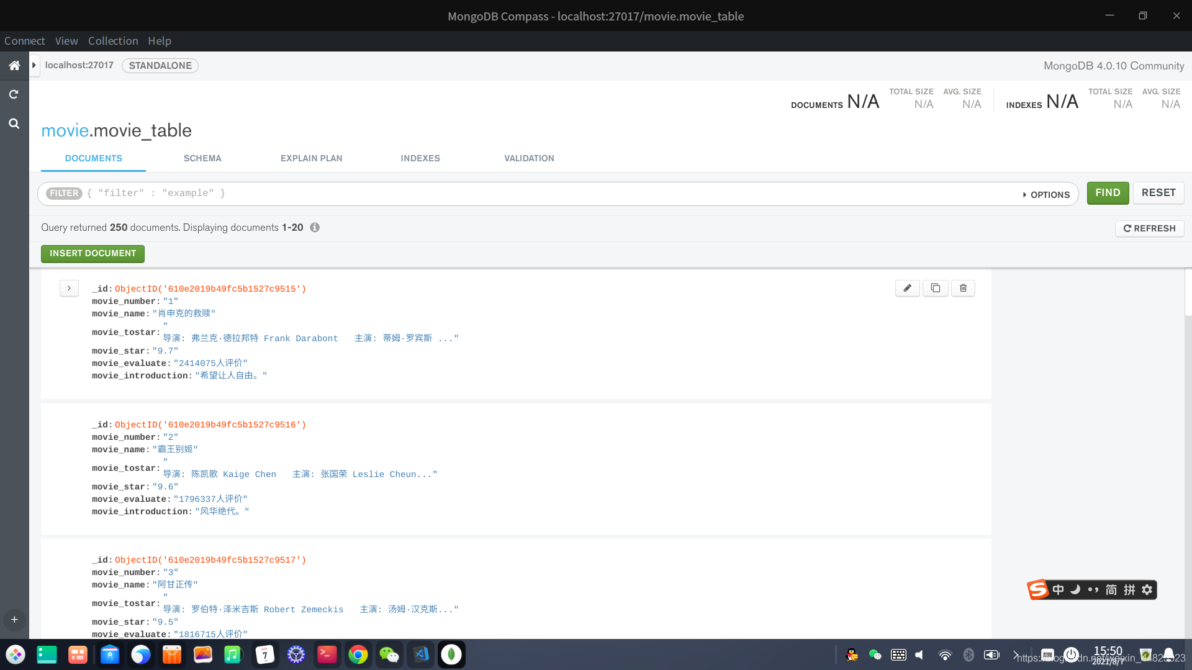Toggle simplified Chinese 简 on Sogou bar
The image size is (1192, 670).
tap(1111, 590)
